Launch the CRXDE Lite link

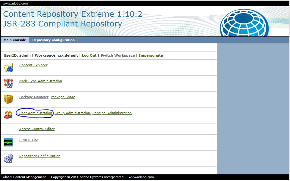(x=29, y=140)
